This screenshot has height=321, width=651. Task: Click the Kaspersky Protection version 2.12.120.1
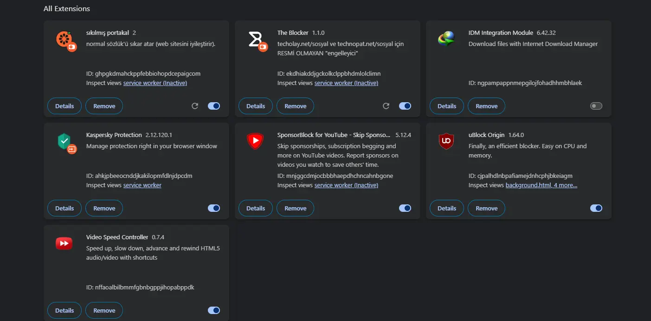pyautogui.click(x=159, y=135)
